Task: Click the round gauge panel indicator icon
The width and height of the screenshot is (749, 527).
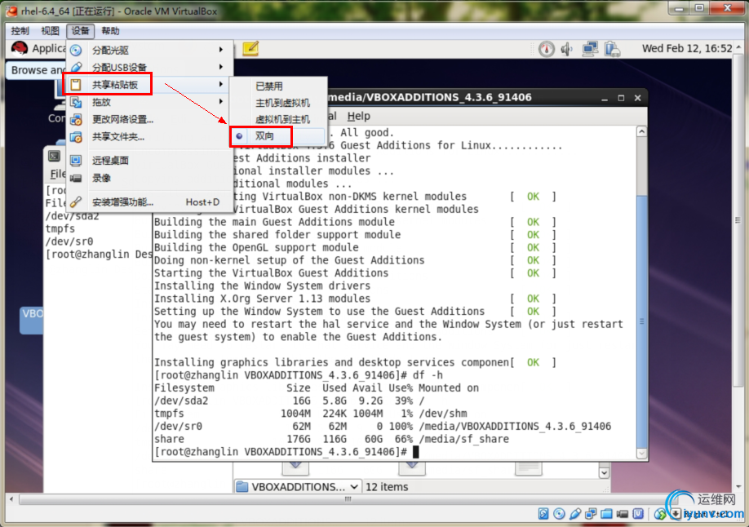Action: click(x=547, y=49)
